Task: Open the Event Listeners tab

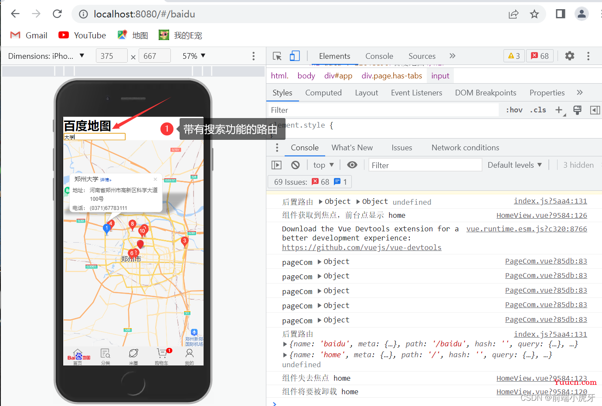Action: [416, 93]
